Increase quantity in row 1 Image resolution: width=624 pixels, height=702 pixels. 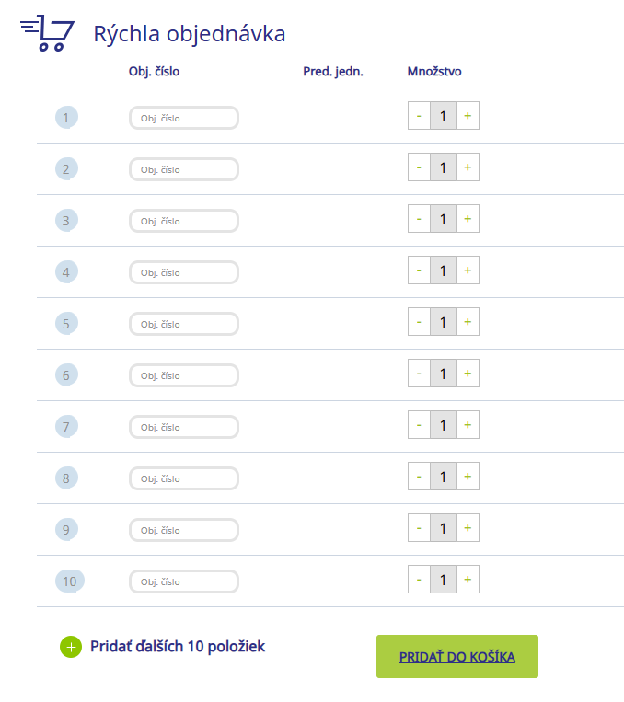pyautogui.click(x=468, y=117)
